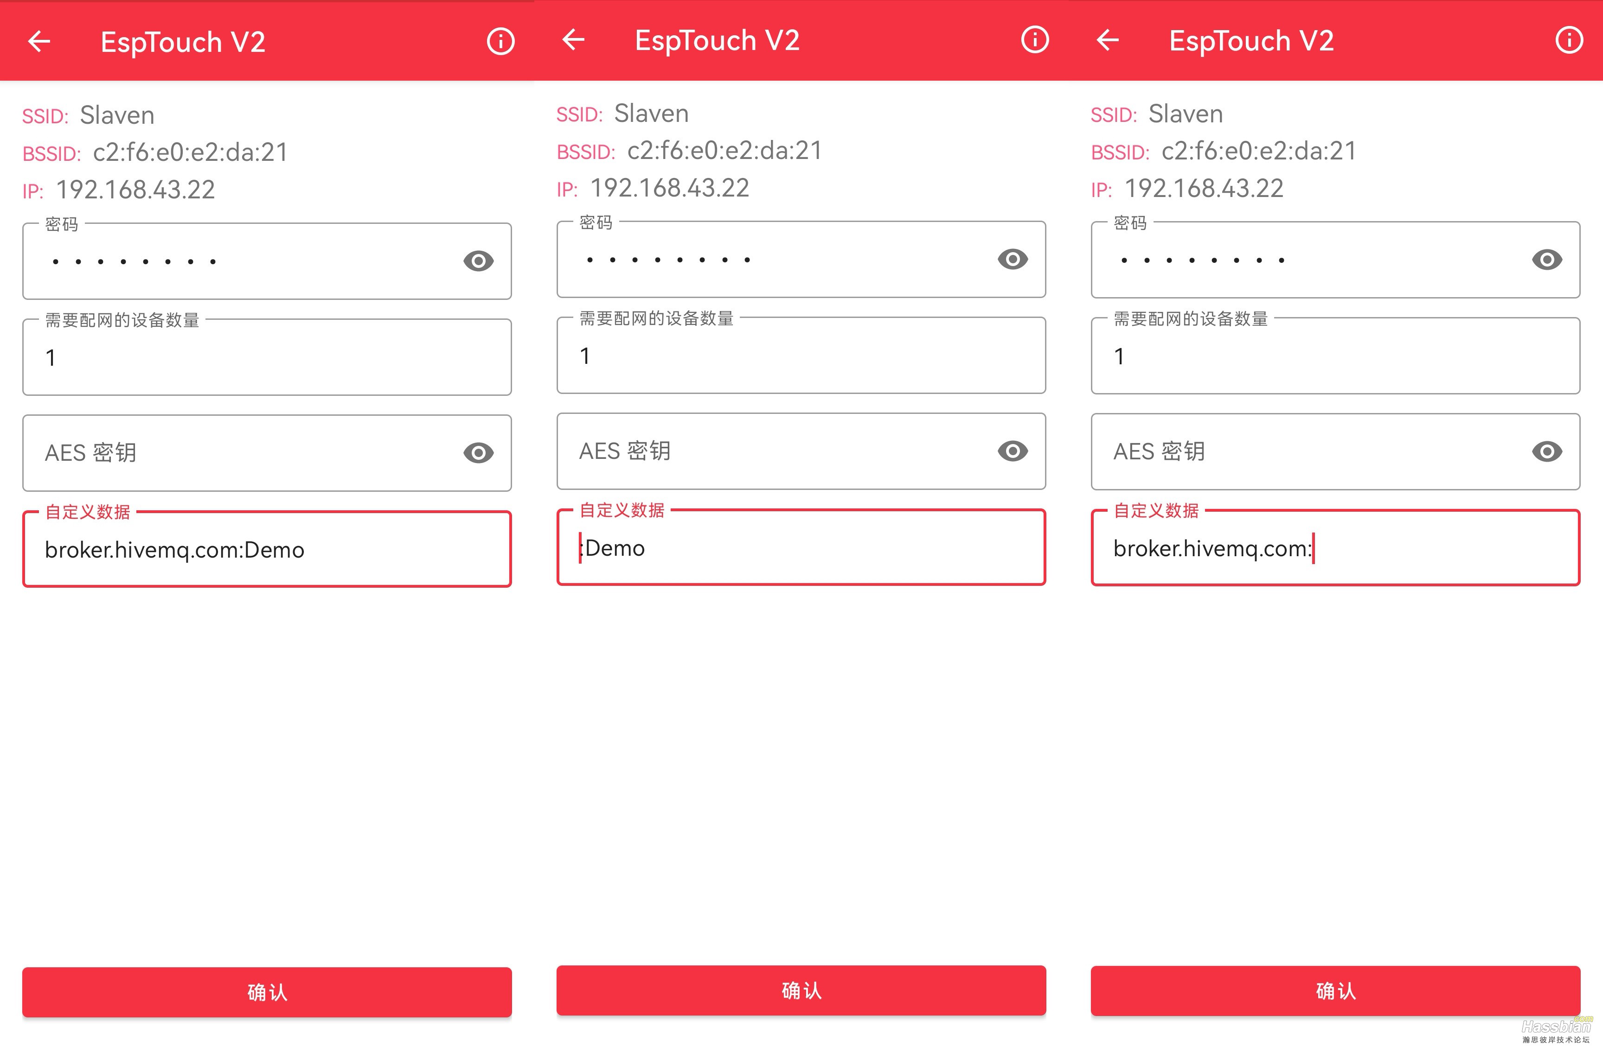Tap the 确认 button in the right screen
The image size is (1603, 1048).
pos(1335,991)
